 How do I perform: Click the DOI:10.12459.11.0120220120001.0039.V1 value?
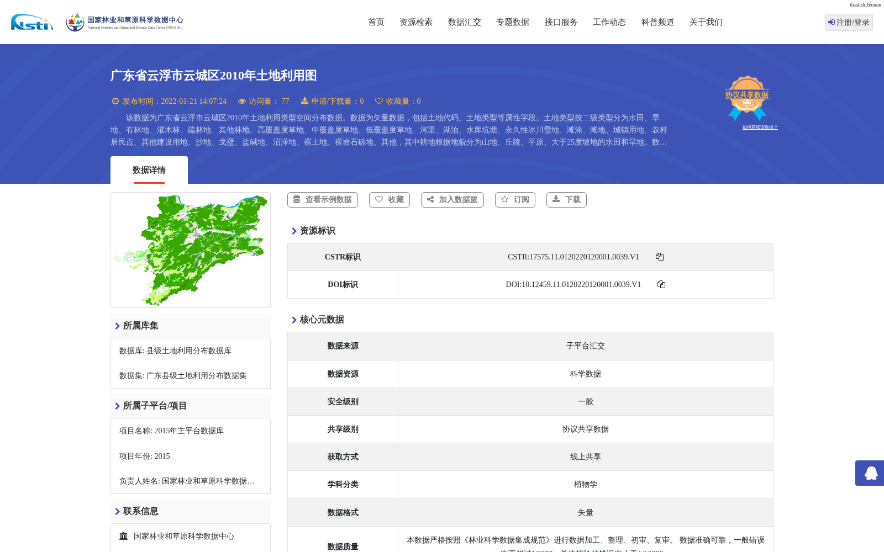click(x=573, y=284)
